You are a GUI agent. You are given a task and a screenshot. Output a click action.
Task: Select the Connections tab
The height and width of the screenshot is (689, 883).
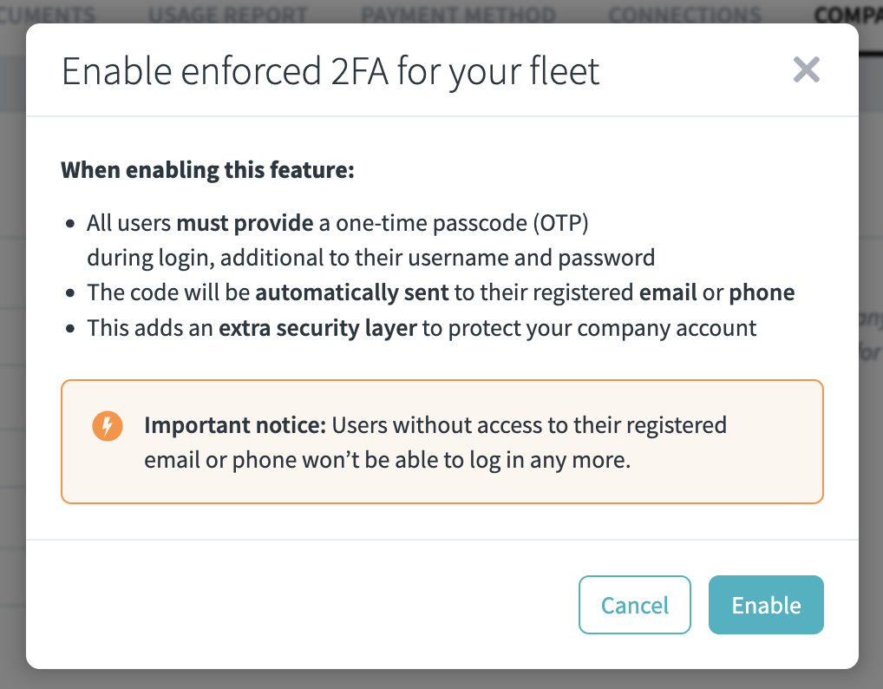[684, 15]
